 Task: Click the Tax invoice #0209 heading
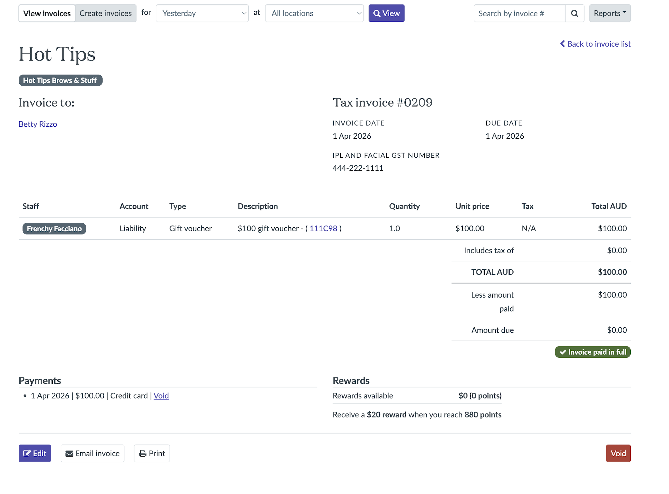point(382,102)
